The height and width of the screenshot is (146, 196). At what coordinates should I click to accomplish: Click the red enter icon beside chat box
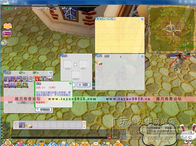[x=109, y=137]
